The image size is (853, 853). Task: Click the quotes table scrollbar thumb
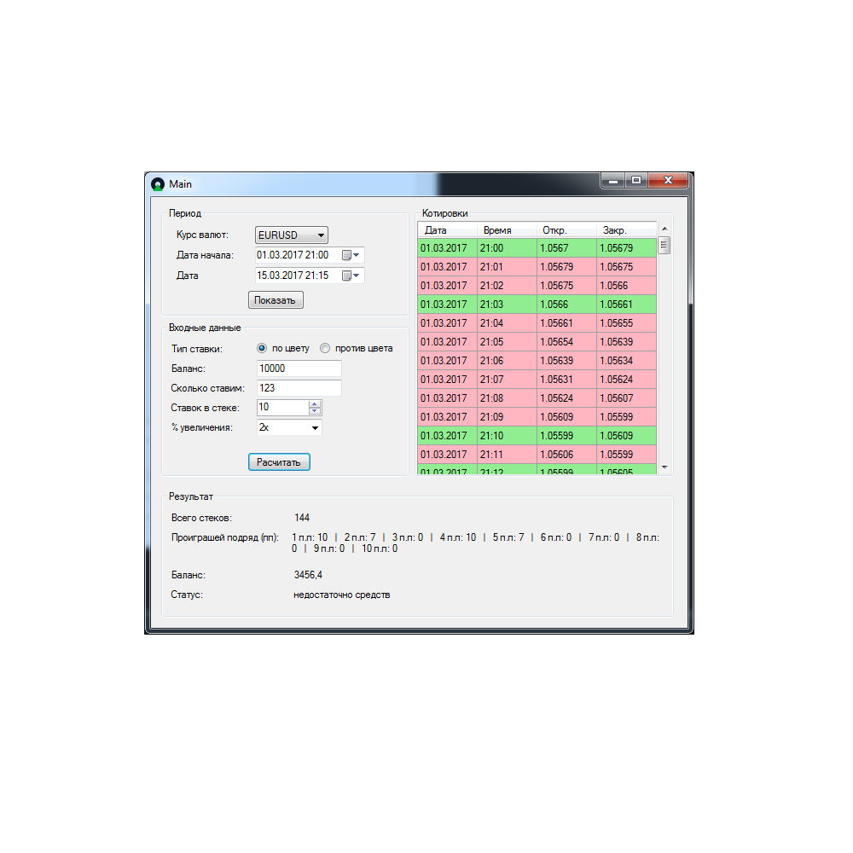pyautogui.click(x=664, y=246)
